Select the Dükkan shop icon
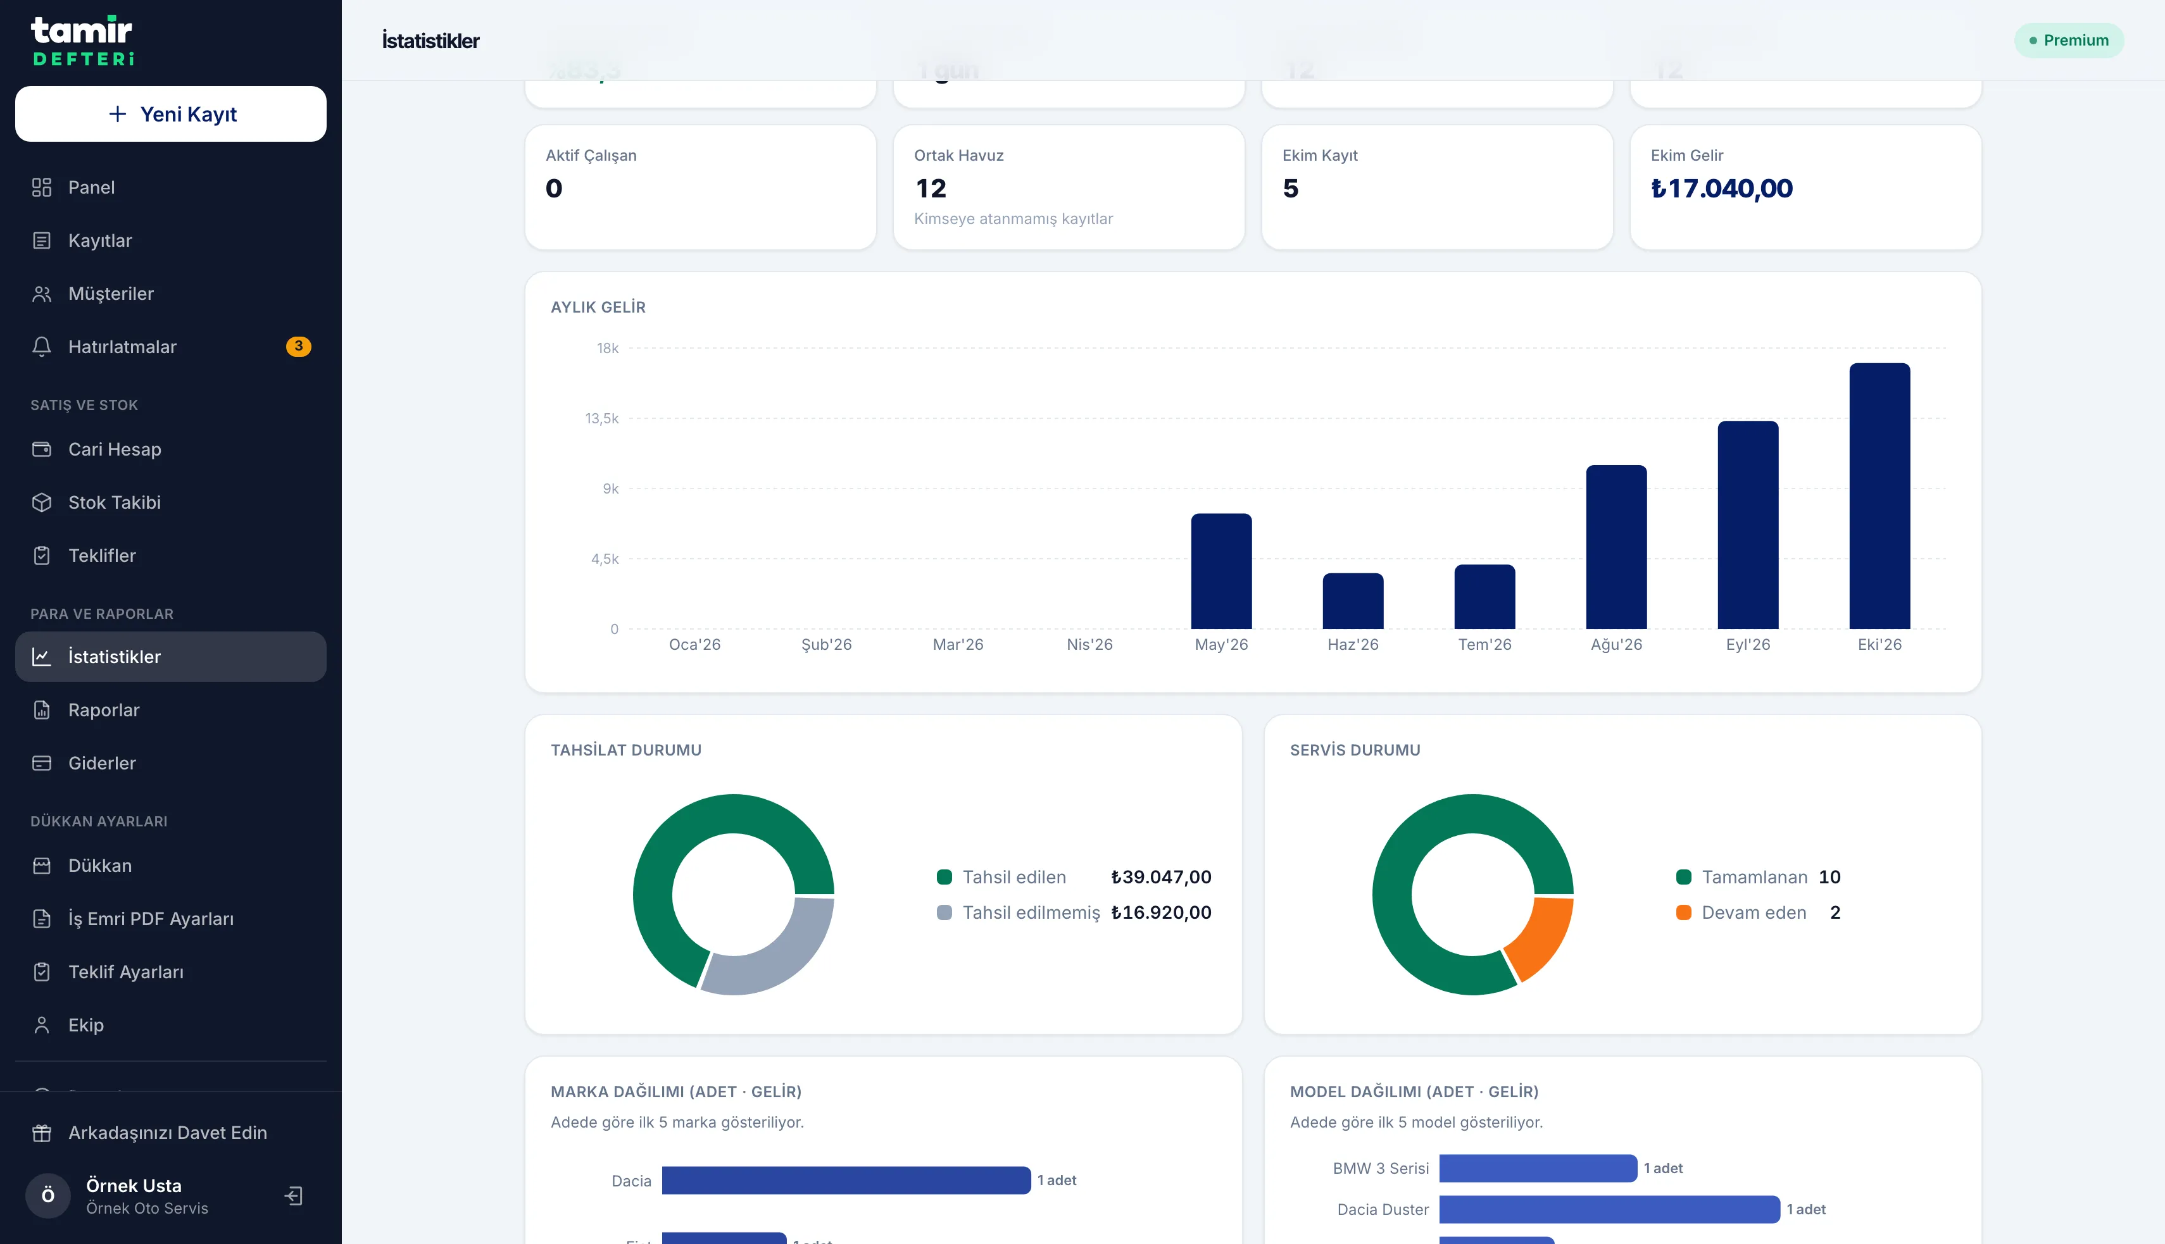This screenshot has width=2165, height=1244. [41, 866]
